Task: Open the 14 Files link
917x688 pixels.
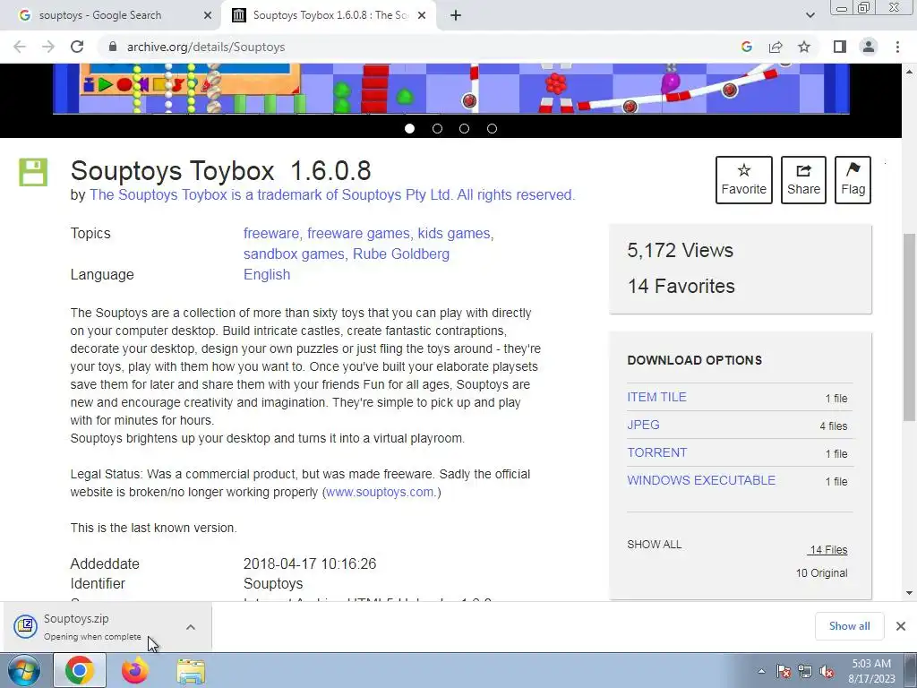Action: pos(827,550)
